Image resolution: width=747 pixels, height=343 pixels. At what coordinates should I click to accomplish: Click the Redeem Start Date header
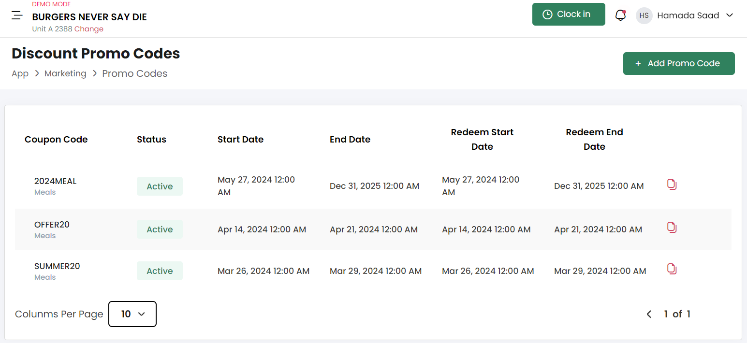point(482,140)
